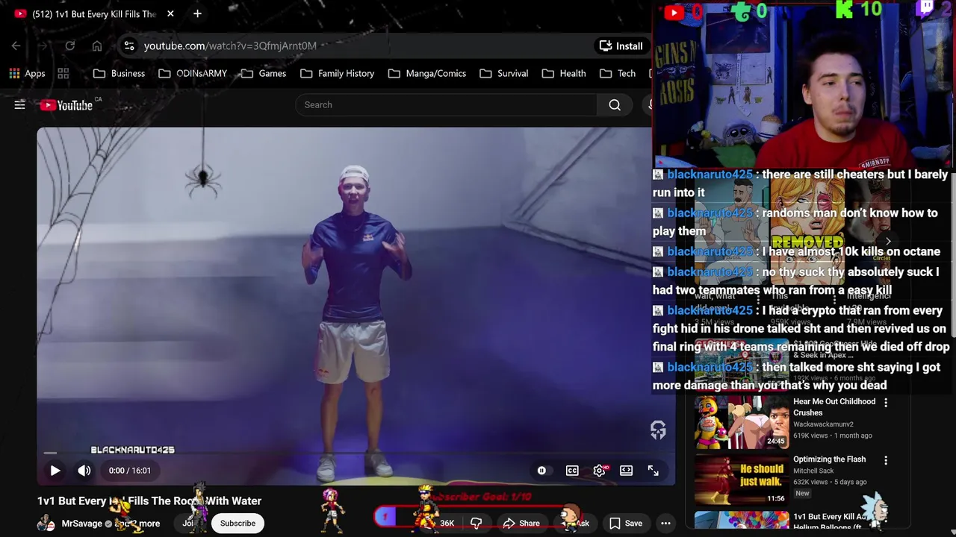Open Optimizing the Flash video title
Screen dimensions: 956x537
click(829, 459)
